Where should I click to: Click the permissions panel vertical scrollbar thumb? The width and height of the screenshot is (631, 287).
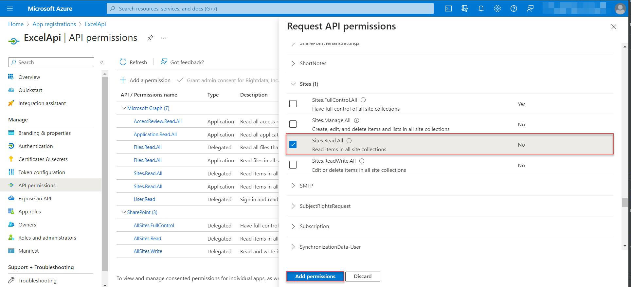point(625,203)
